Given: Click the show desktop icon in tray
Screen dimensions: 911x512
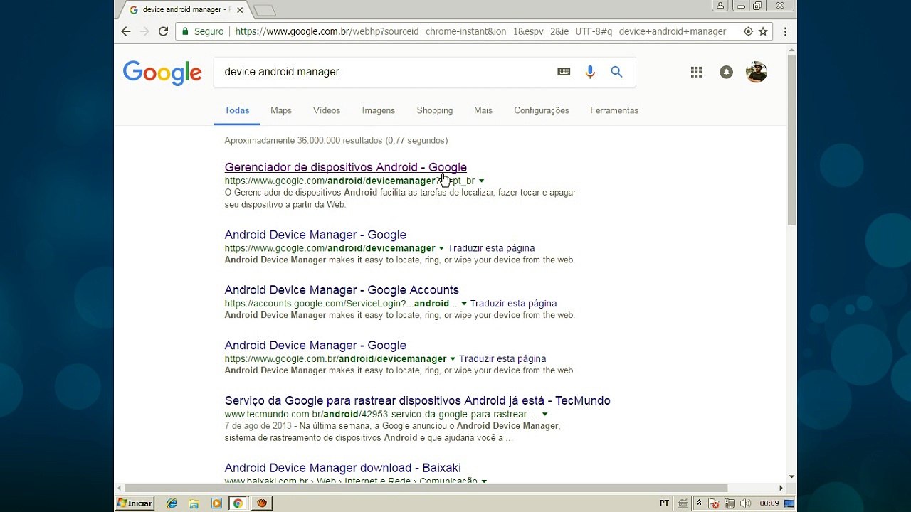Looking at the screenshot, I should pos(789,503).
